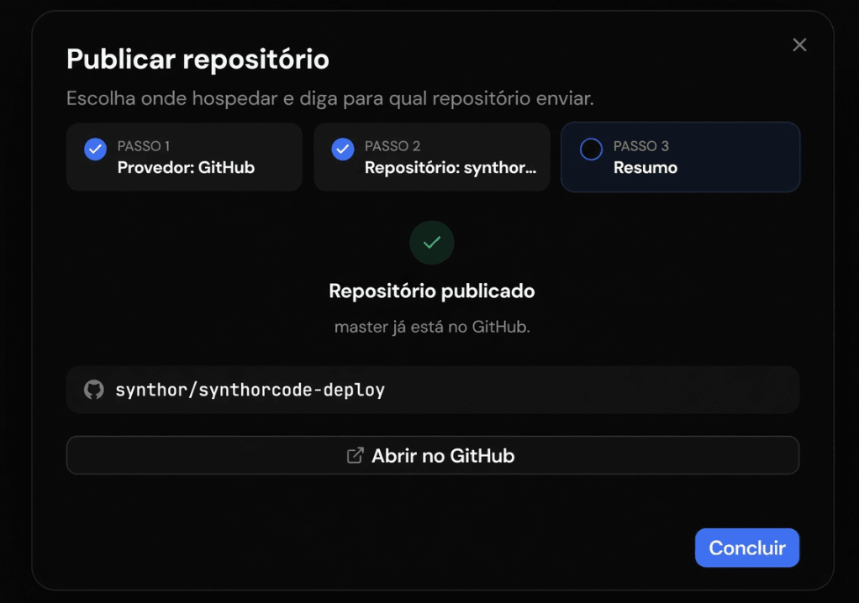Open repository with Abrir no GitHub

click(x=433, y=455)
